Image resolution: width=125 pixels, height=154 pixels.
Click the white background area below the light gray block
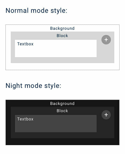[x=62, y=66]
